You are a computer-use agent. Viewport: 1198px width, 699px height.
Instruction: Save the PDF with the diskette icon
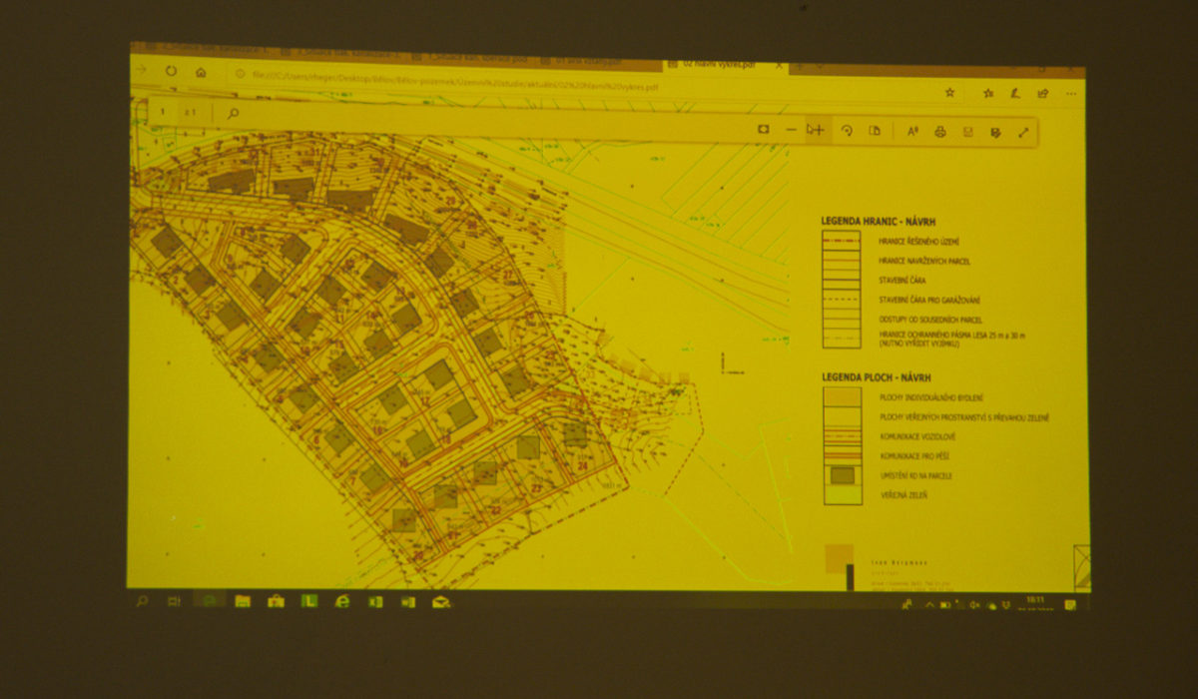tap(967, 132)
